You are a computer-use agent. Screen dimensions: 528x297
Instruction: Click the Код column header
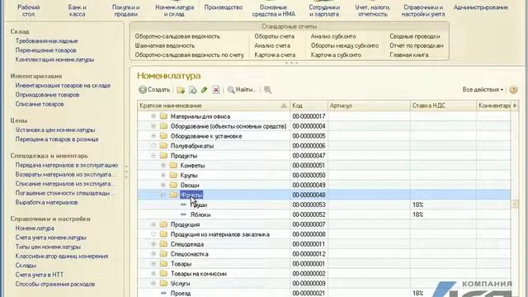pos(309,106)
